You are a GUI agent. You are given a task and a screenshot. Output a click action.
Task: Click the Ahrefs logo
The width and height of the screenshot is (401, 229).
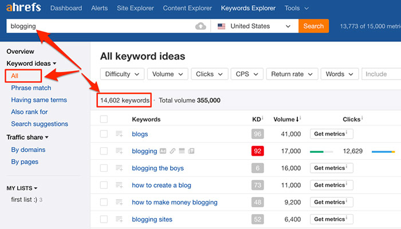click(22, 9)
